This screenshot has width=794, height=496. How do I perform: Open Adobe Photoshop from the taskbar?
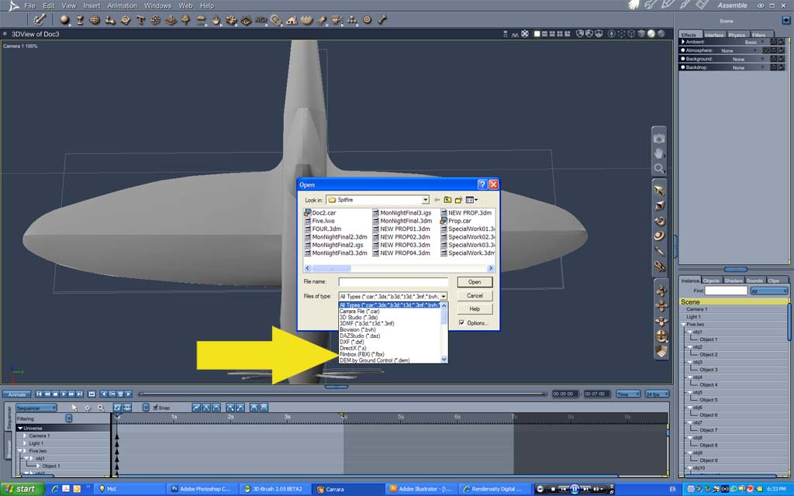[x=201, y=489]
